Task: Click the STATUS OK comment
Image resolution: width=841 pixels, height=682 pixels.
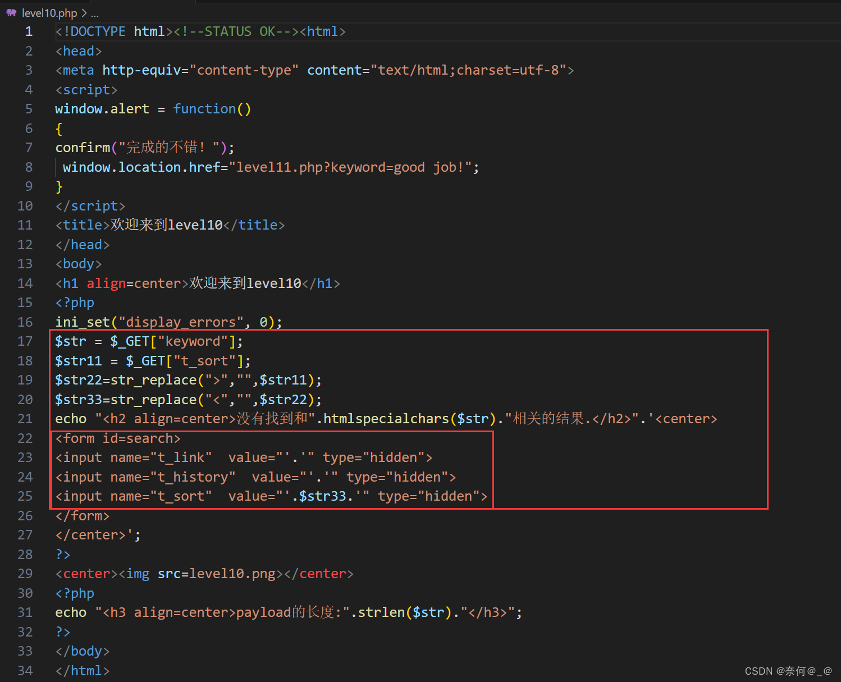Action: (236, 31)
